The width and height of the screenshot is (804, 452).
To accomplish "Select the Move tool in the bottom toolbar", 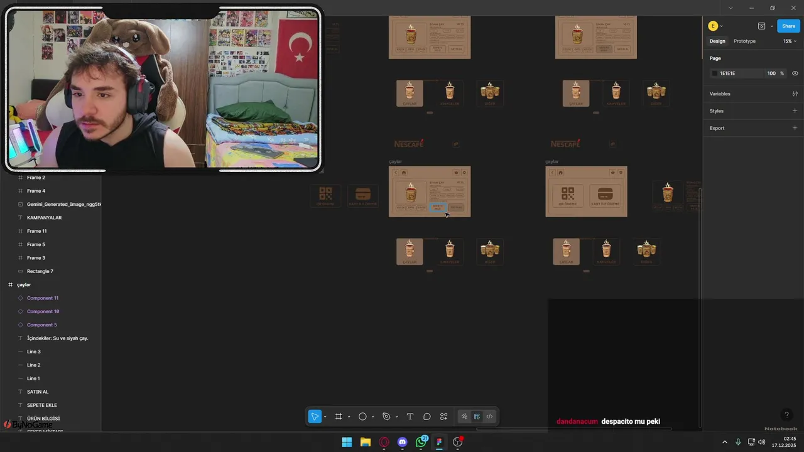I will 315,416.
